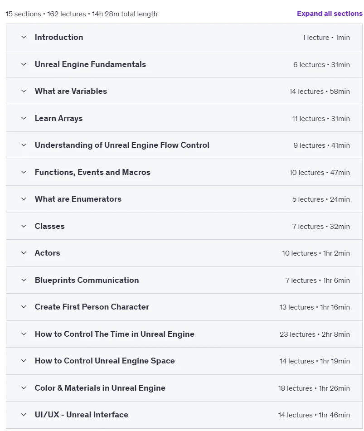Click chevron next to Unreal Engine Flow Control
This screenshot has height=431, width=364.
tap(24, 145)
